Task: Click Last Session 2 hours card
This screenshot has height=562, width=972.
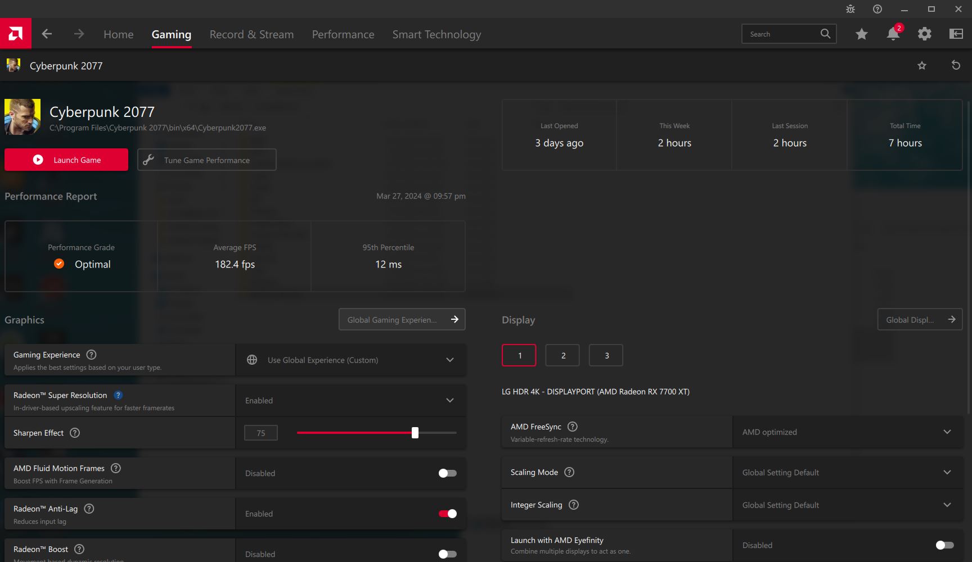Action: (790, 135)
